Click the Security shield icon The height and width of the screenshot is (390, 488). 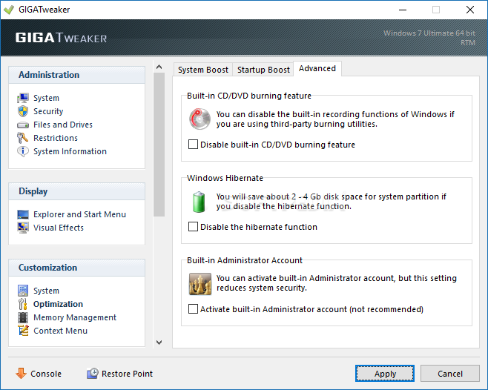23,111
